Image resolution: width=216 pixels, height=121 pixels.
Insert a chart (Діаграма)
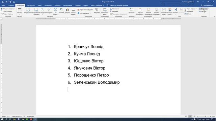click(67, 11)
